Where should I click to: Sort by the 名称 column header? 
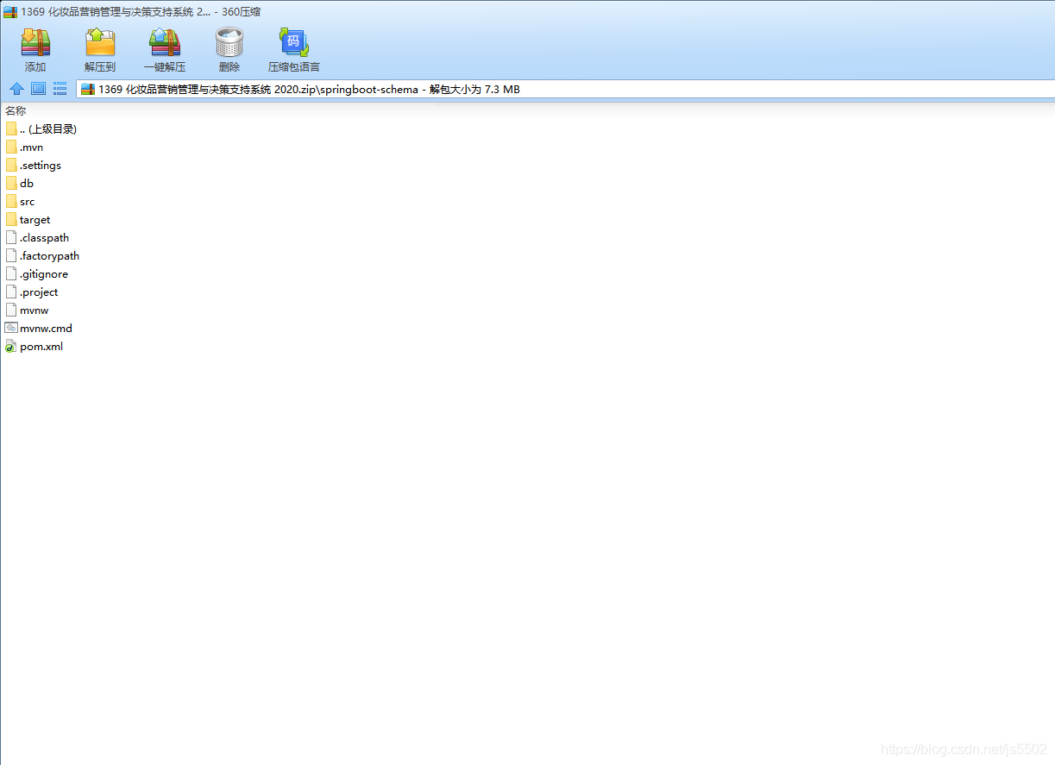point(16,110)
